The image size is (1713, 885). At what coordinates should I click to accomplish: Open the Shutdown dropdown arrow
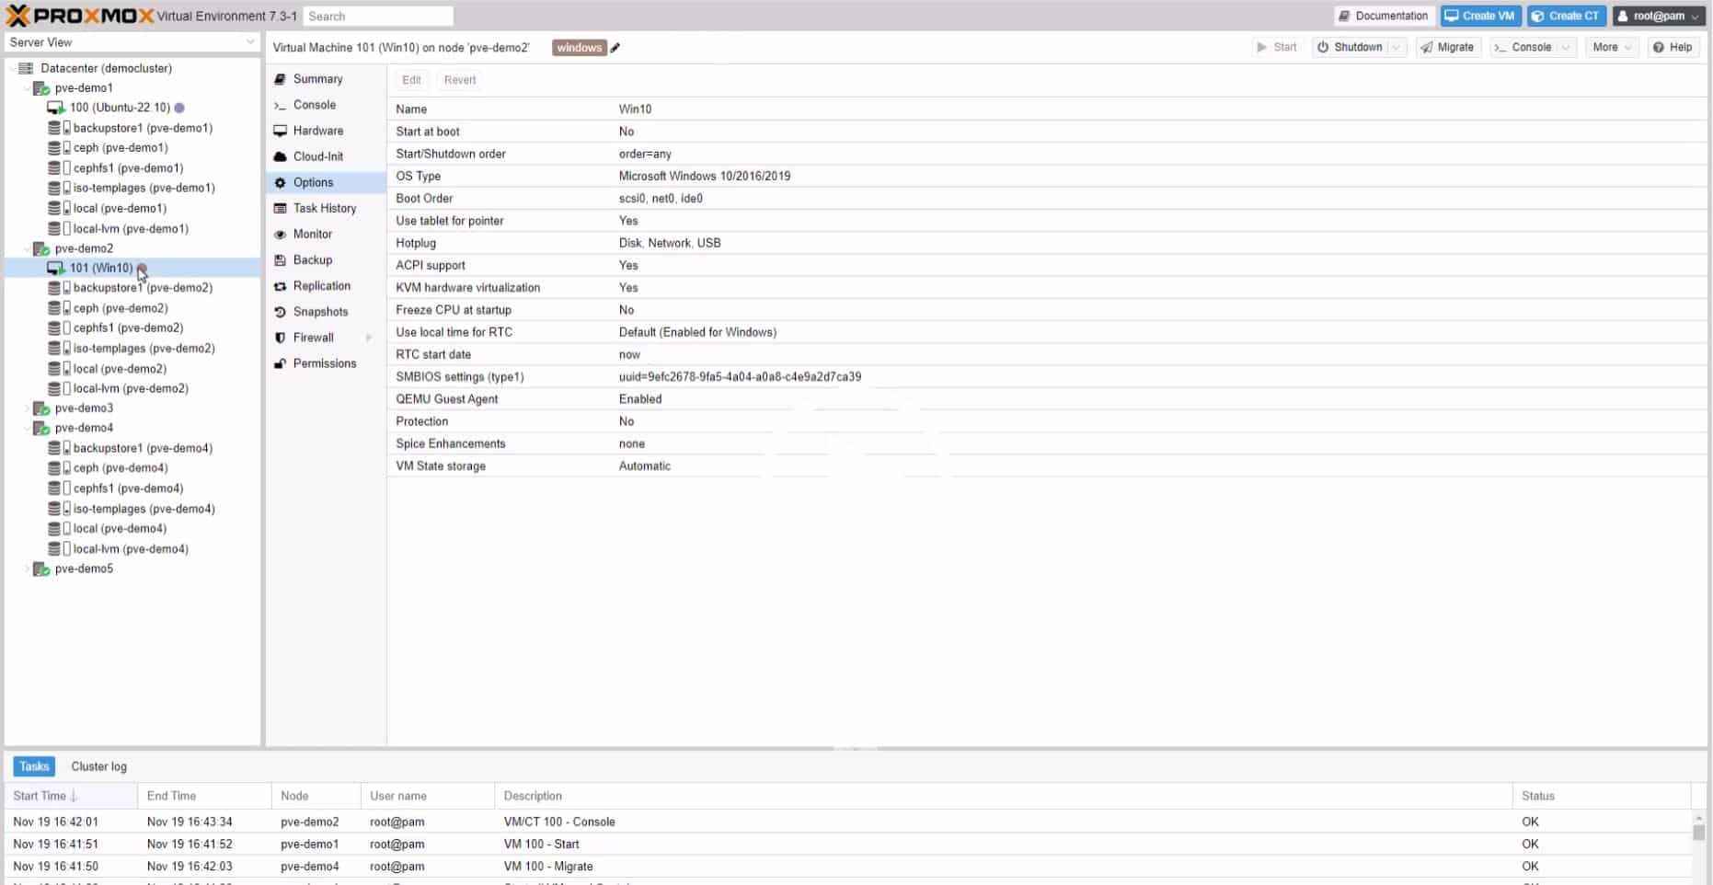point(1397,48)
